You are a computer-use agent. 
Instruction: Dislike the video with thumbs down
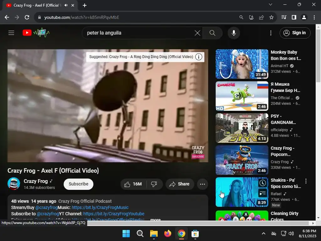[154, 184]
